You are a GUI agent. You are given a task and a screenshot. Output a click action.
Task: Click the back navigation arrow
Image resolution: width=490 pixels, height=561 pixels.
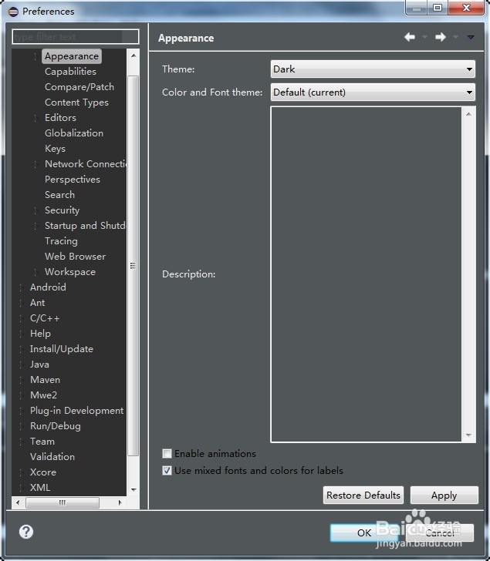tap(410, 37)
